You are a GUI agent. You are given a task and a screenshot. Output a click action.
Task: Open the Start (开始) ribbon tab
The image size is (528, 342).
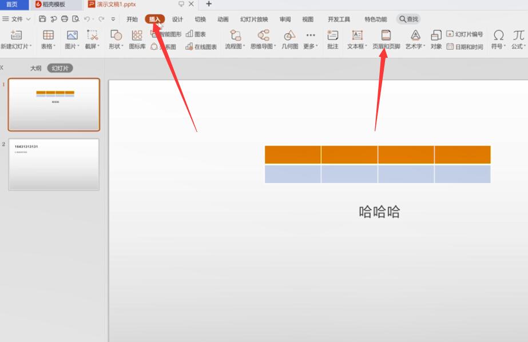pyautogui.click(x=132, y=19)
